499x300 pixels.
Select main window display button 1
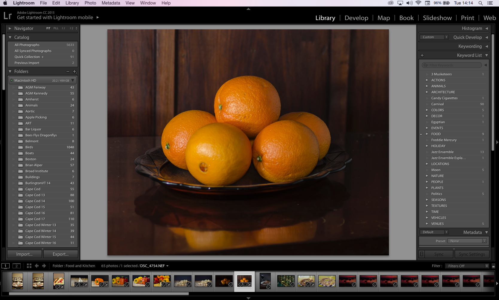pos(5,266)
